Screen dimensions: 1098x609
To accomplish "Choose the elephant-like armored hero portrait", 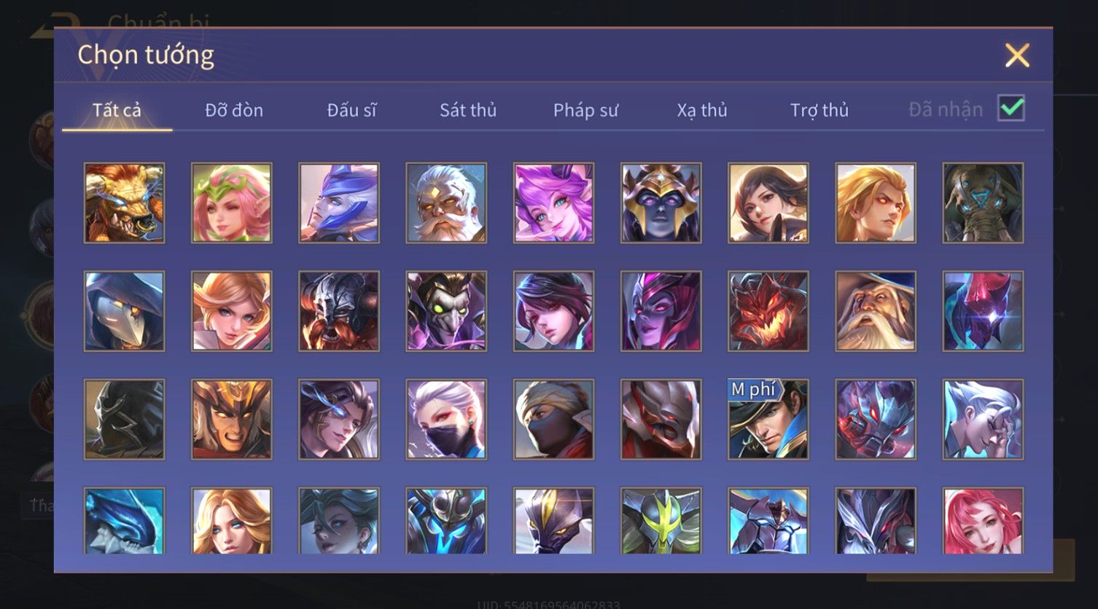I will pyautogui.click(x=983, y=203).
